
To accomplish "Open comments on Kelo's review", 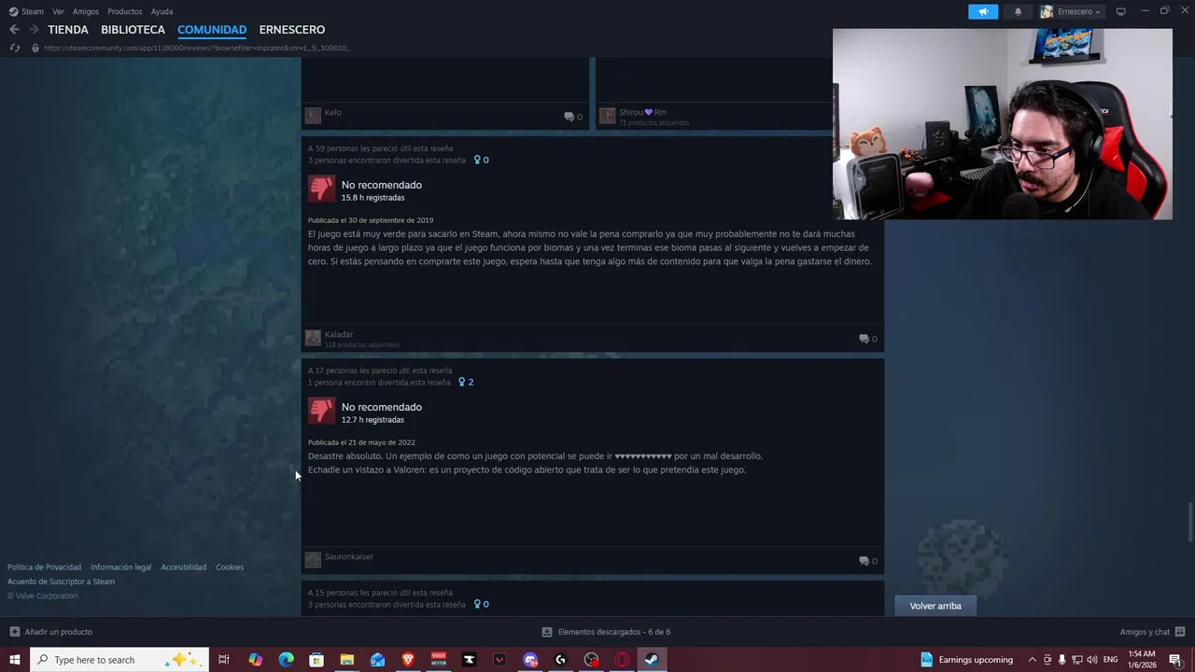I will (573, 117).
